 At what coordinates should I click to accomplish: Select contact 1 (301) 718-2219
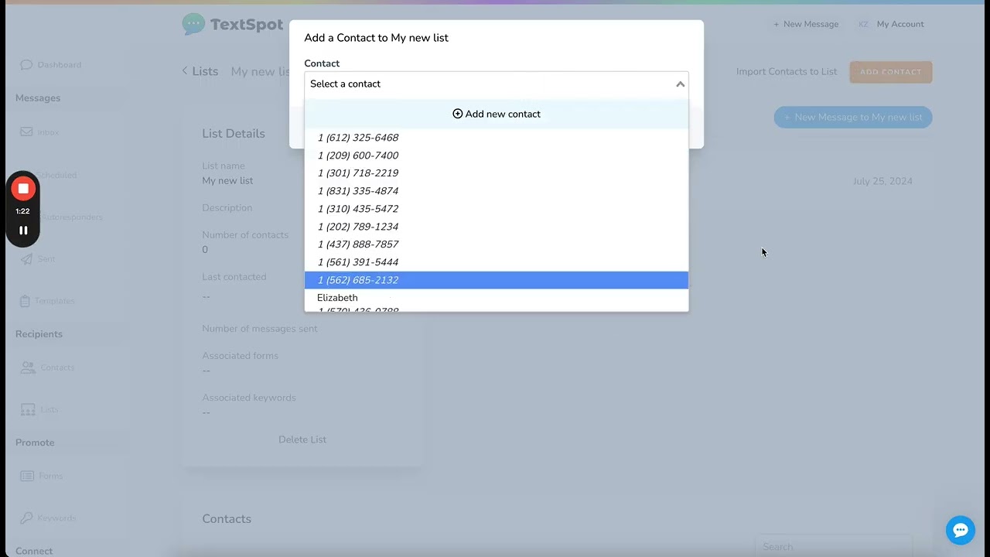pyautogui.click(x=497, y=173)
